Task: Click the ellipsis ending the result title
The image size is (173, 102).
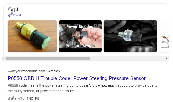Action: [x=149, y=79]
